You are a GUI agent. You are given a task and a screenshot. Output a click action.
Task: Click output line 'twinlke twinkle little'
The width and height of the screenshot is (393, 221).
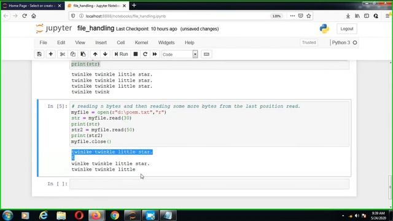[x=103, y=169]
